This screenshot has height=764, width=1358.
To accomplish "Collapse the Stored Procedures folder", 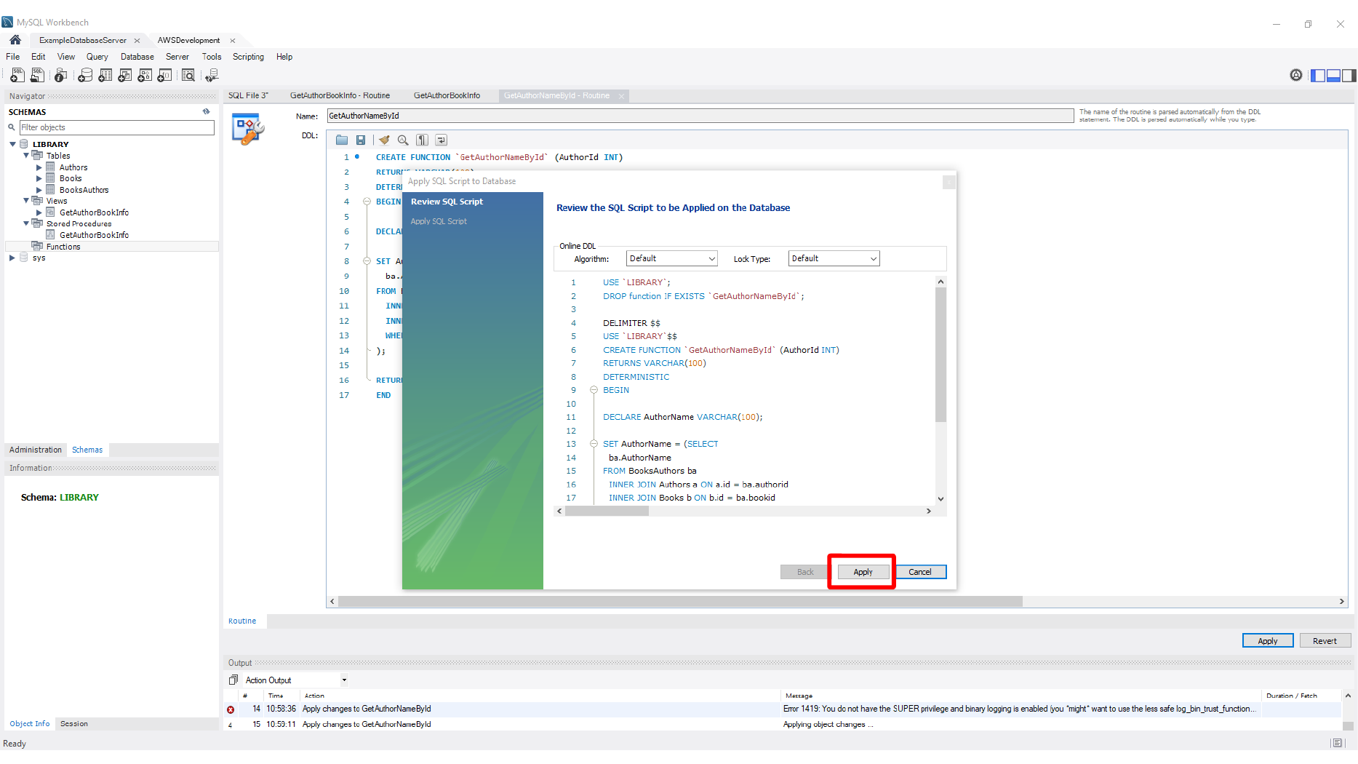I will (26, 223).
